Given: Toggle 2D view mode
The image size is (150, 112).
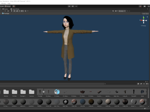Looking at the screenshot, I should click(x=8, y=11).
